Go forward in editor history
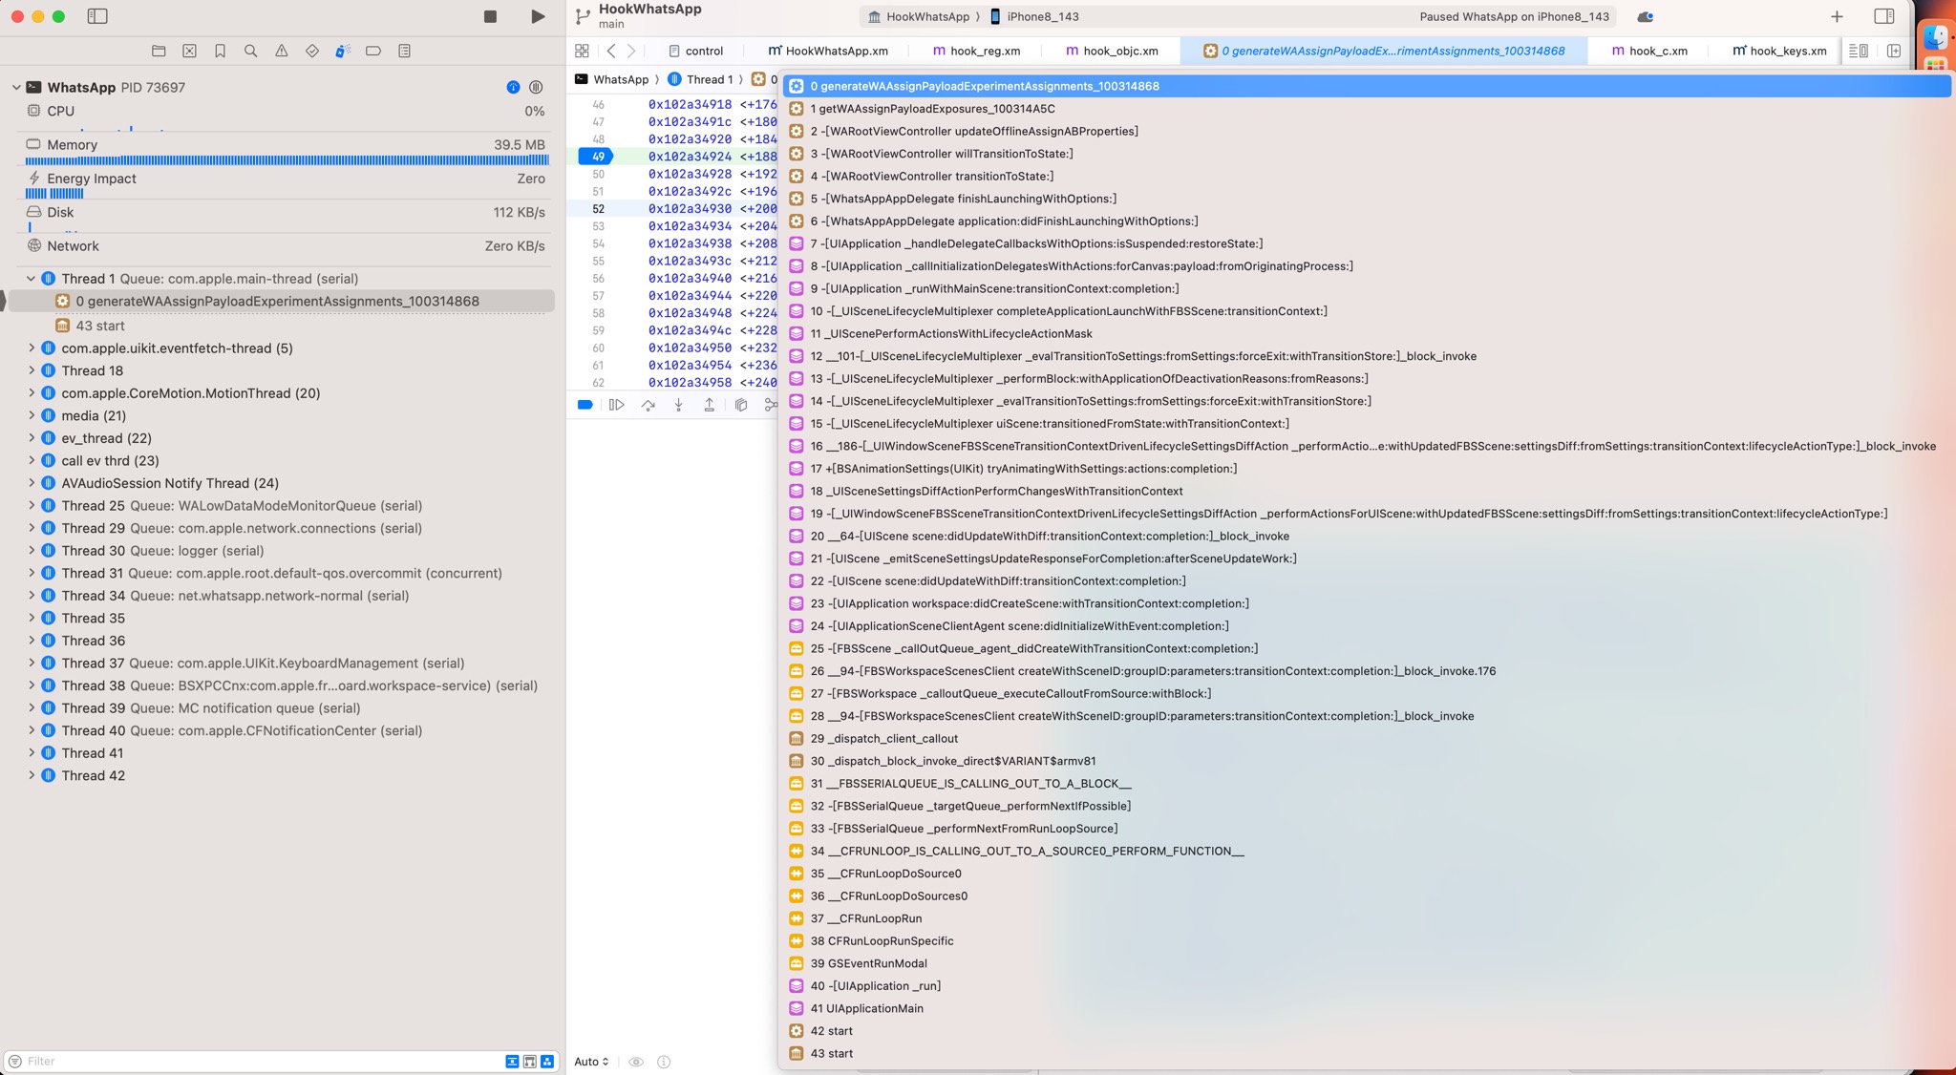1956x1075 pixels. pos(631,51)
